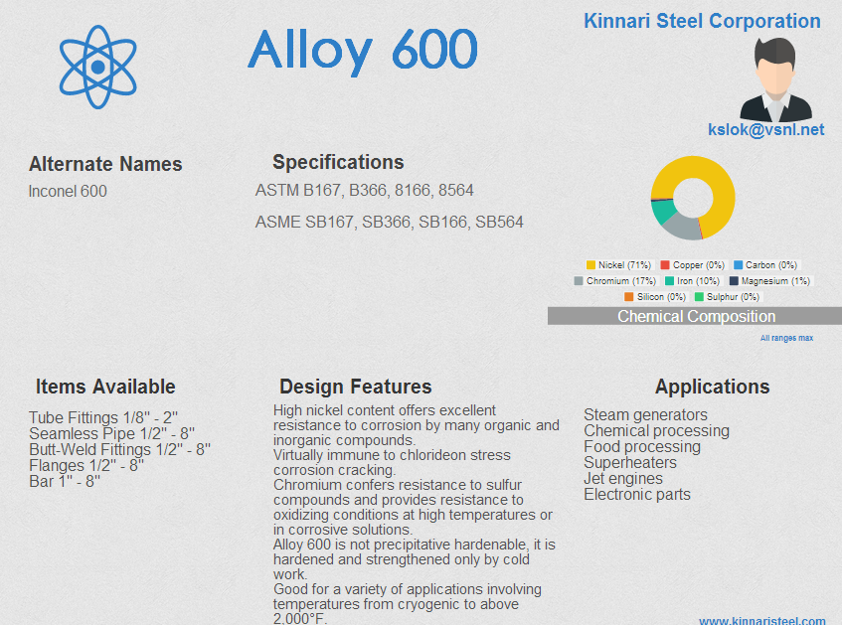Click the Design Features heading
Image resolution: width=842 pixels, height=625 pixels.
pos(355,387)
